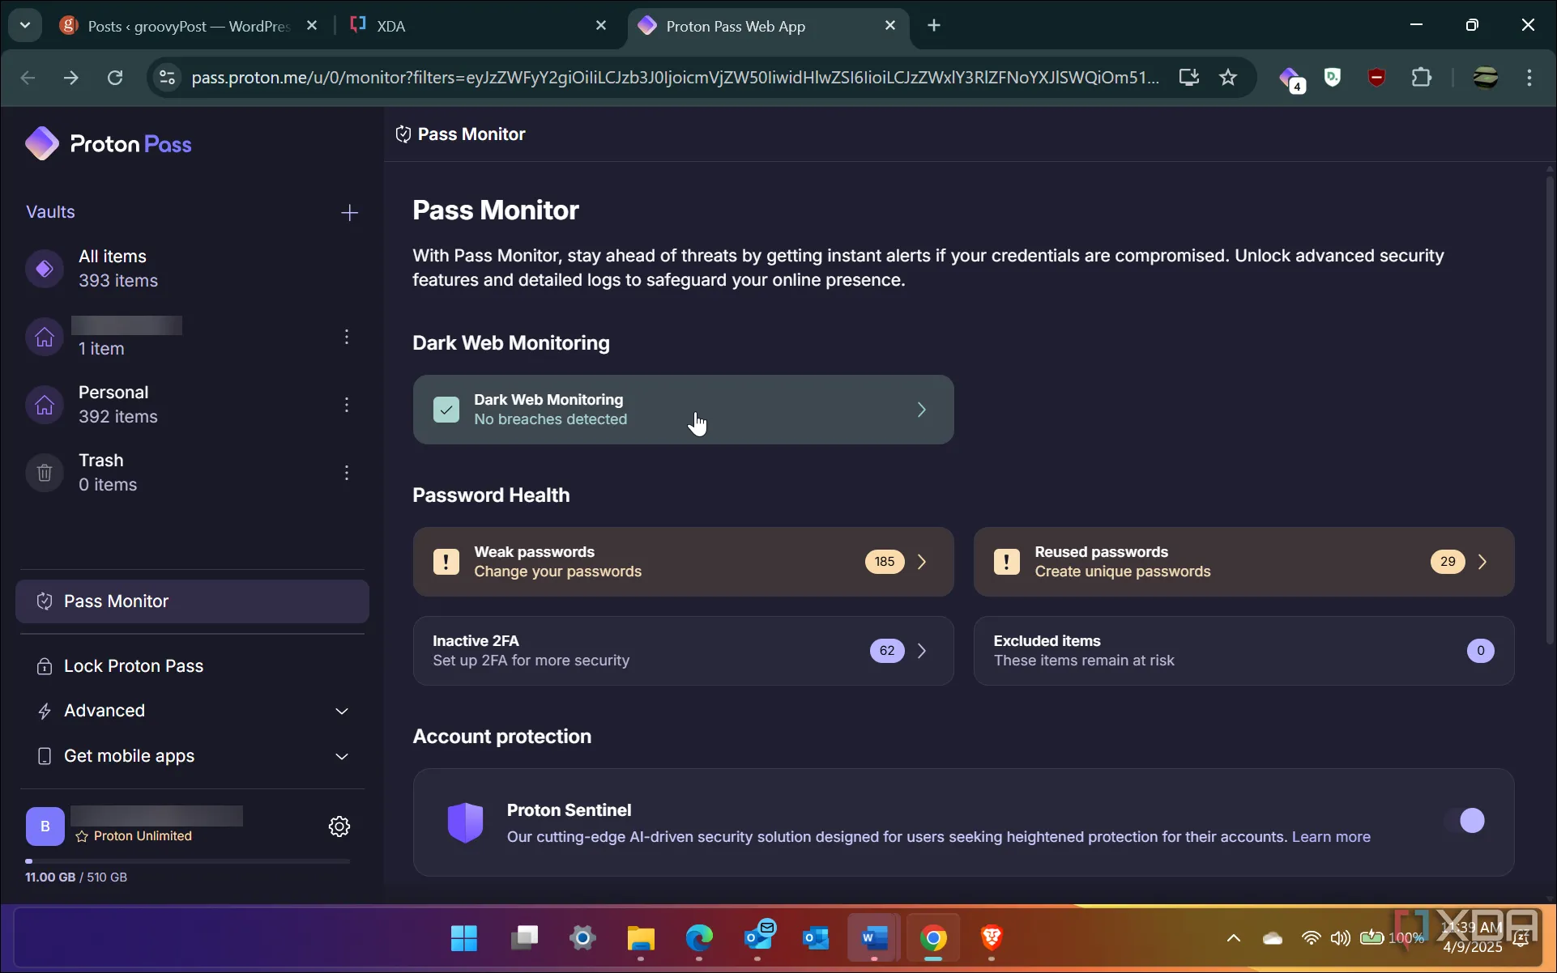Click chevron on Inactive 2FA card
This screenshot has height=973, width=1557.
click(921, 651)
